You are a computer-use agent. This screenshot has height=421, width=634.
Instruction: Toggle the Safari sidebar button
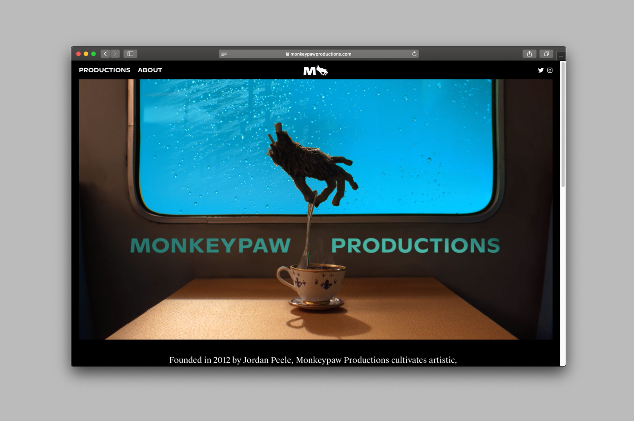tap(130, 54)
